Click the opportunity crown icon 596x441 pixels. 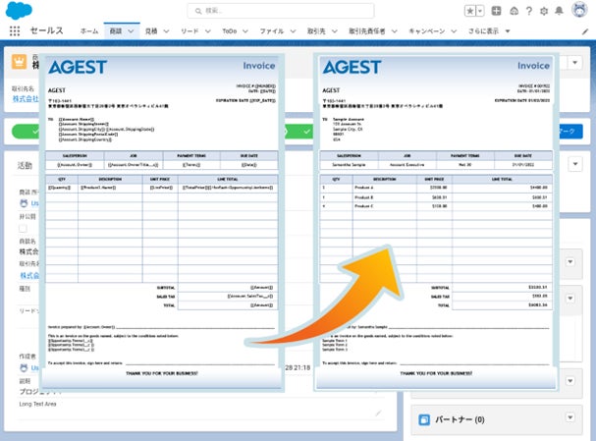click(19, 62)
